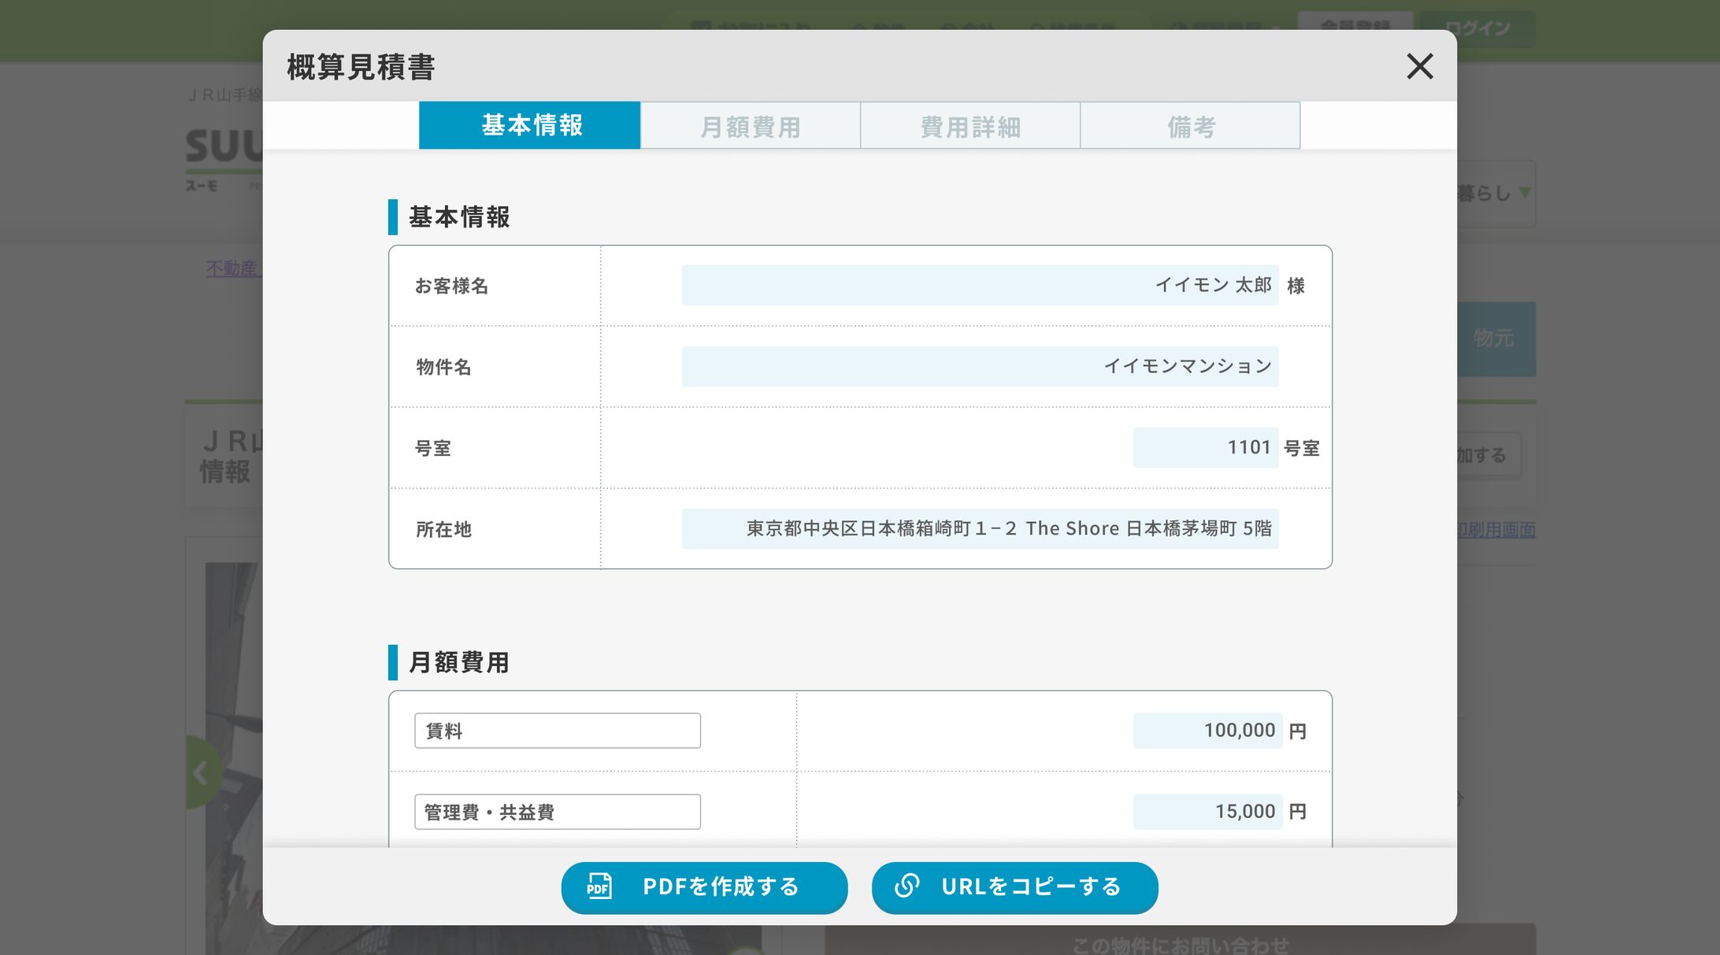The height and width of the screenshot is (955, 1720).
Task: Click the 管理費・共益費 label input box
Action: [x=558, y=812]
